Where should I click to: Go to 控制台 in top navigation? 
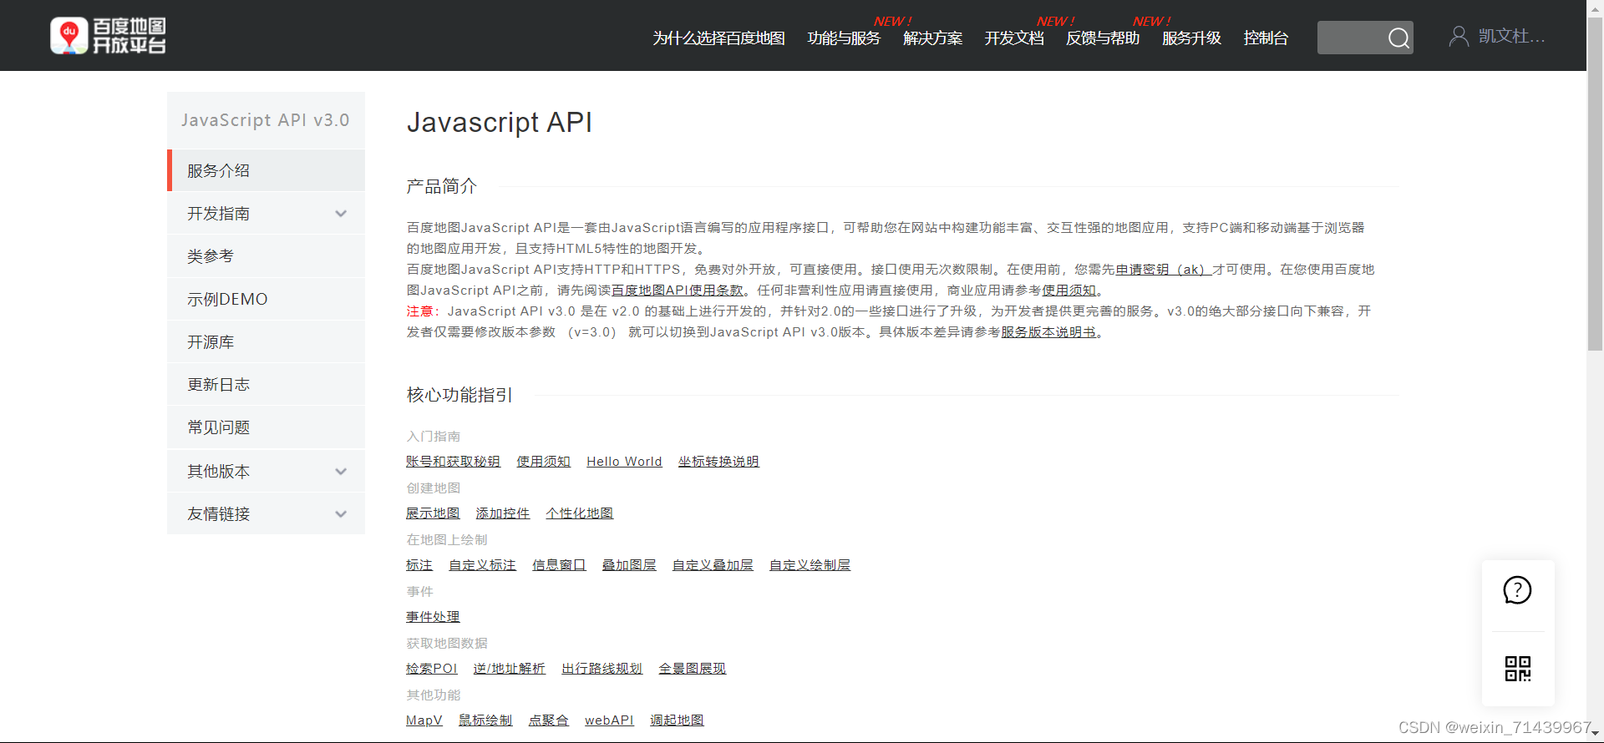(1266, 38)
